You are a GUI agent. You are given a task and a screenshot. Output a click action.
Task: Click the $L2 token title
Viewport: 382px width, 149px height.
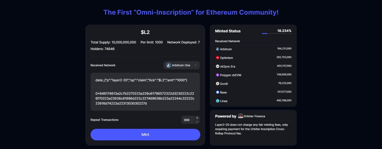145,32
